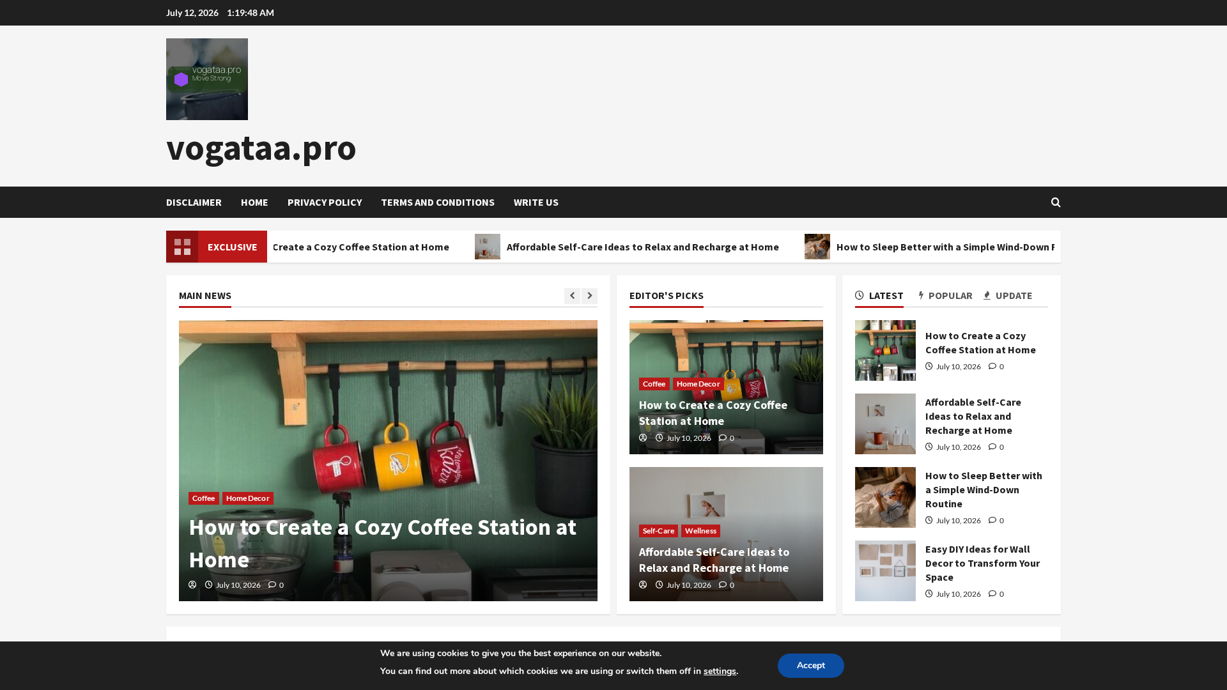Click July 10, 2026 date on main slide
1227x690 pixels.
238,585
